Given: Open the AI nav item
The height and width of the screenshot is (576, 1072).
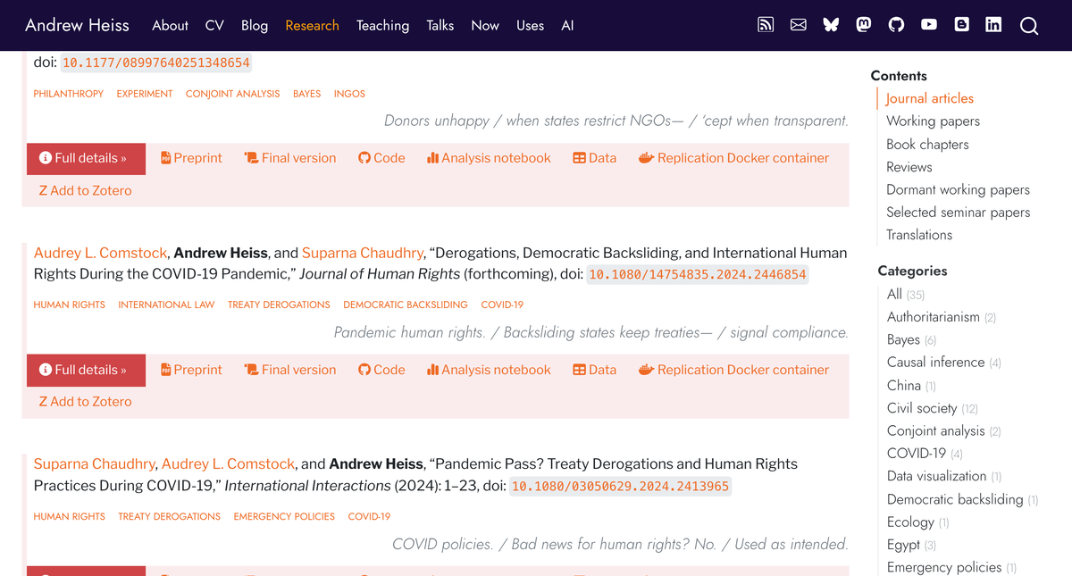Looking at the screenshot, I should pos(567,25).
